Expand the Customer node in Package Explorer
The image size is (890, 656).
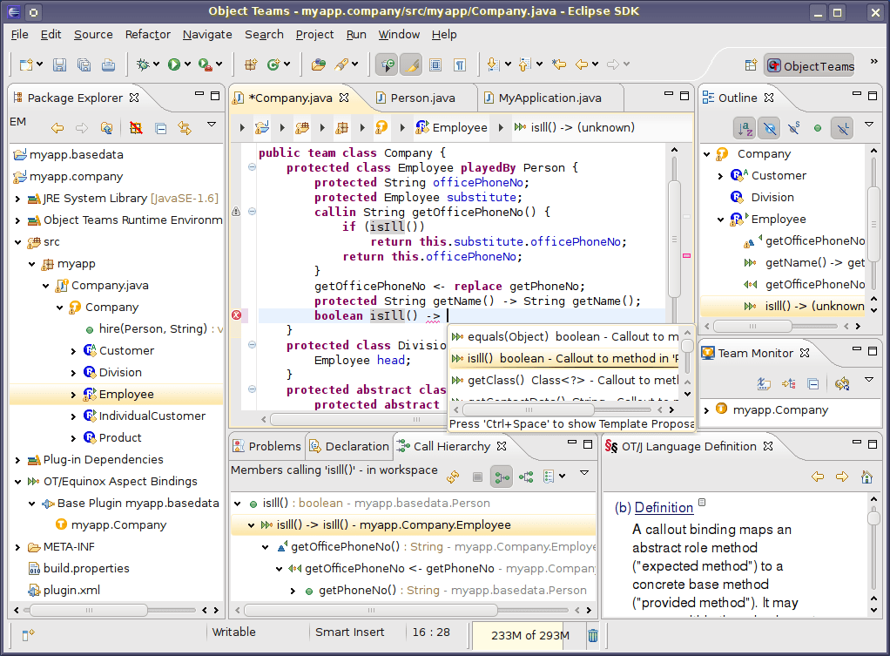(74, 350)
